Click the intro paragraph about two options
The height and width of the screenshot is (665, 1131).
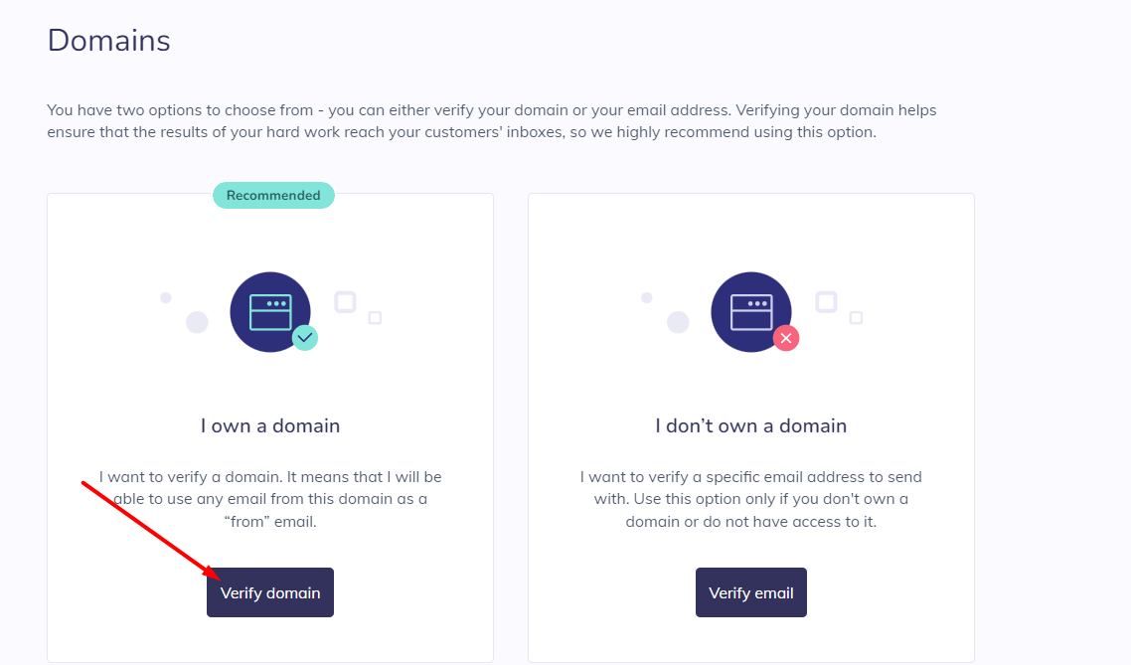point(492,121)
